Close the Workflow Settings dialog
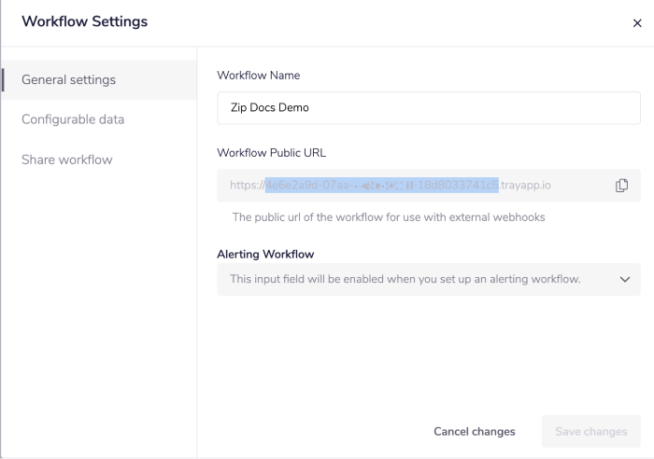Screen dimensions: 654x459 pyautogui.click(x=637, y=23)
